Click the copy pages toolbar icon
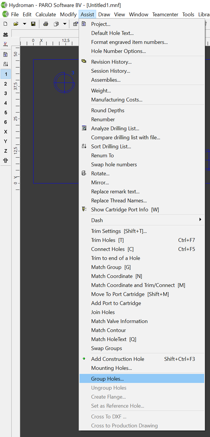The image size is (210, 437). click(x=56, y=24)
